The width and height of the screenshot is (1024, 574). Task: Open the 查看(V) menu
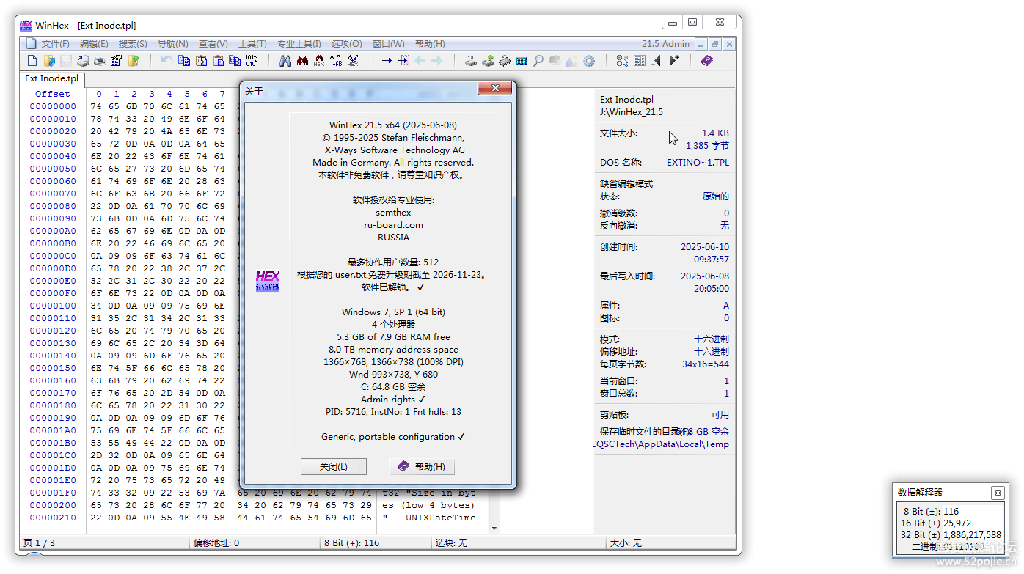213,44
